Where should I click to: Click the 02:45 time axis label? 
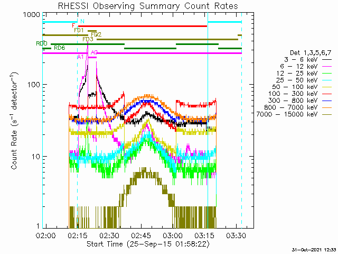click(141, 235)
